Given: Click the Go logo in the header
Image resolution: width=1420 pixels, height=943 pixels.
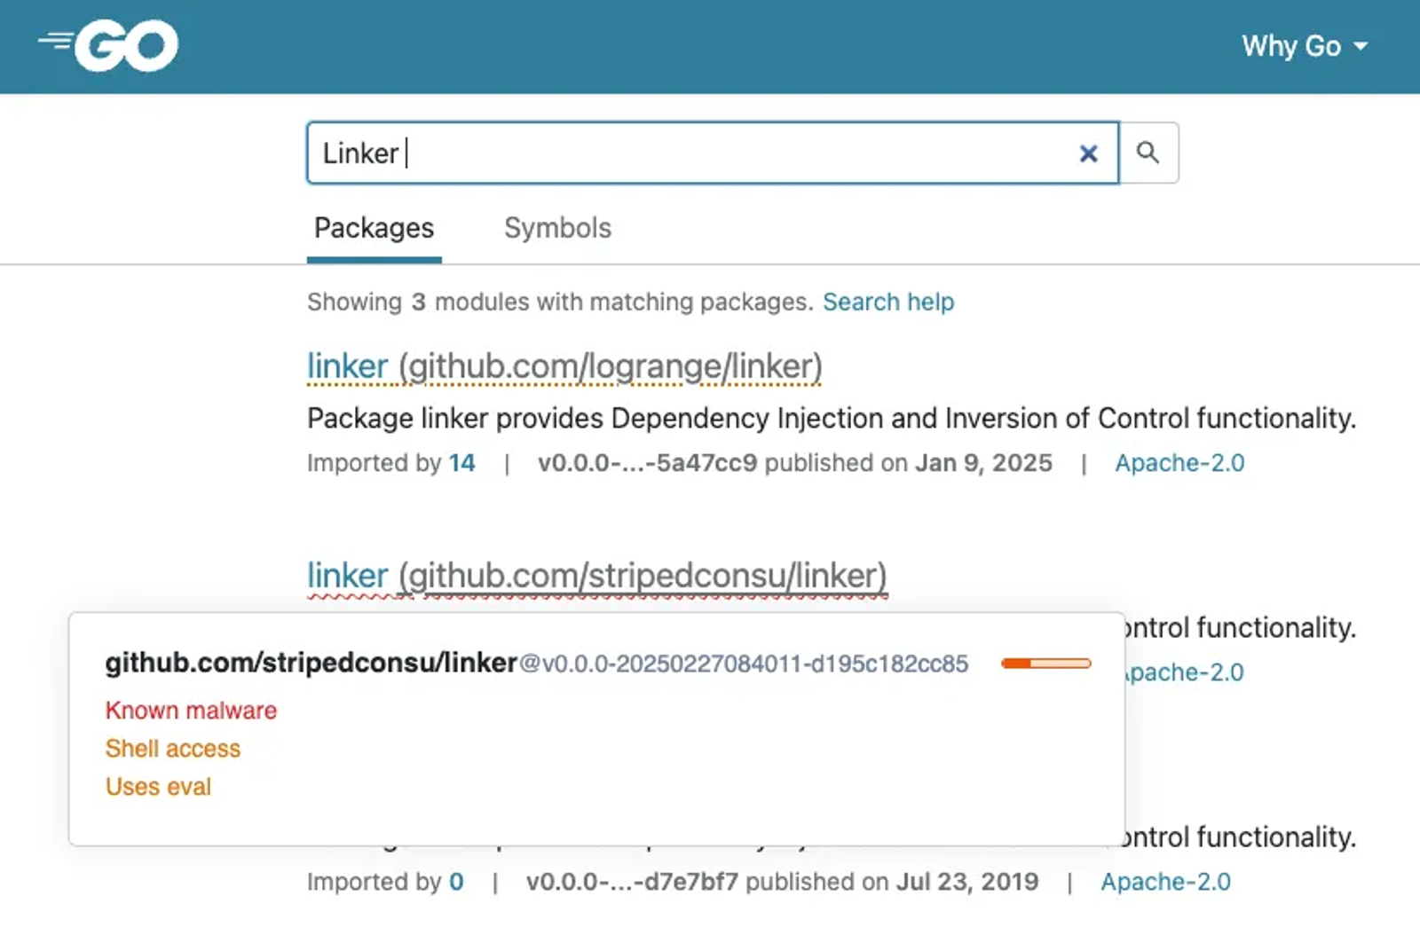Looking at the screenshot, I should [108, 46].
